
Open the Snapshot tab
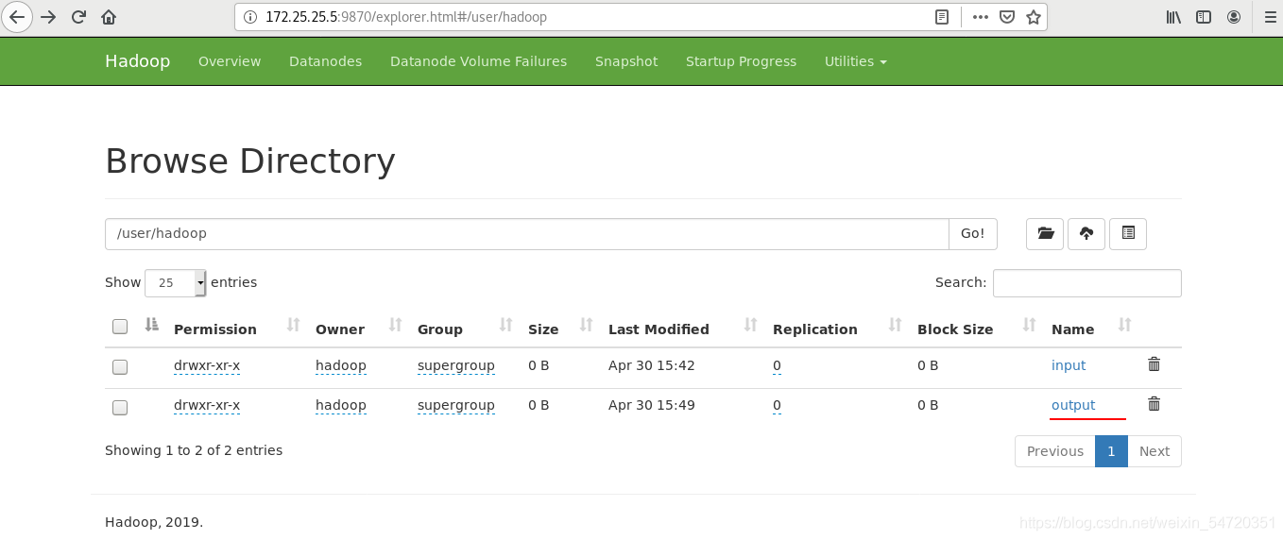626,61
